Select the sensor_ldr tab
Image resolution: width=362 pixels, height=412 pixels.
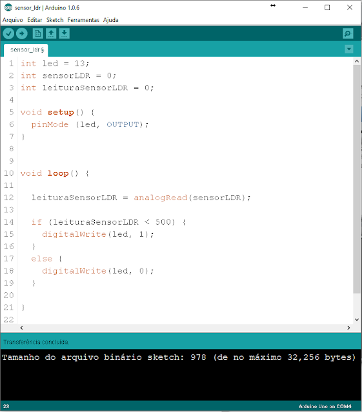(26, 50)
